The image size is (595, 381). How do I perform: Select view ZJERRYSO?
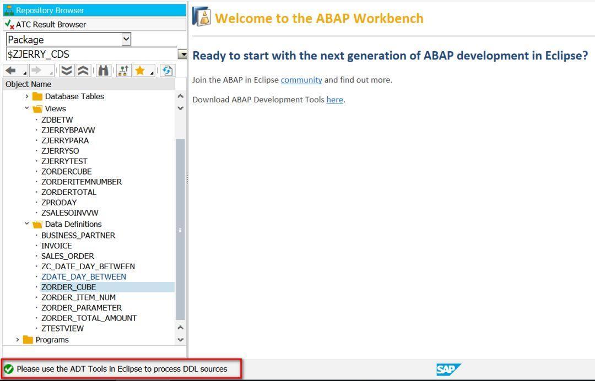(60, 151)
